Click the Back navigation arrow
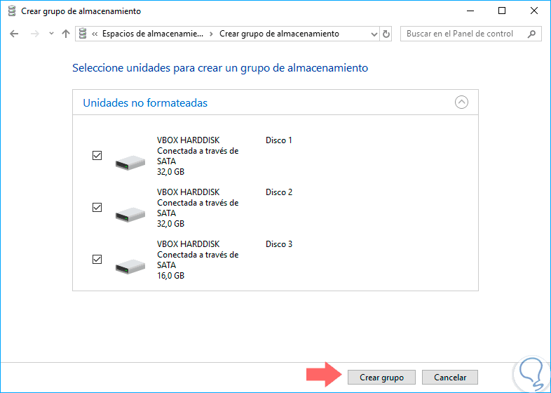Viewport: 551px width, 393px height. coord(14,34)
